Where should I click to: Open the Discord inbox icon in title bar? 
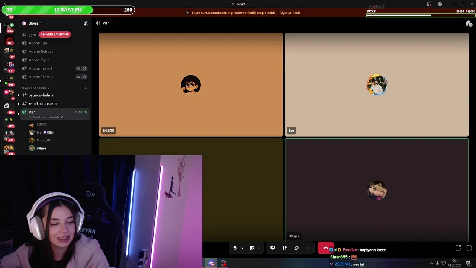[x=429, y=4]
